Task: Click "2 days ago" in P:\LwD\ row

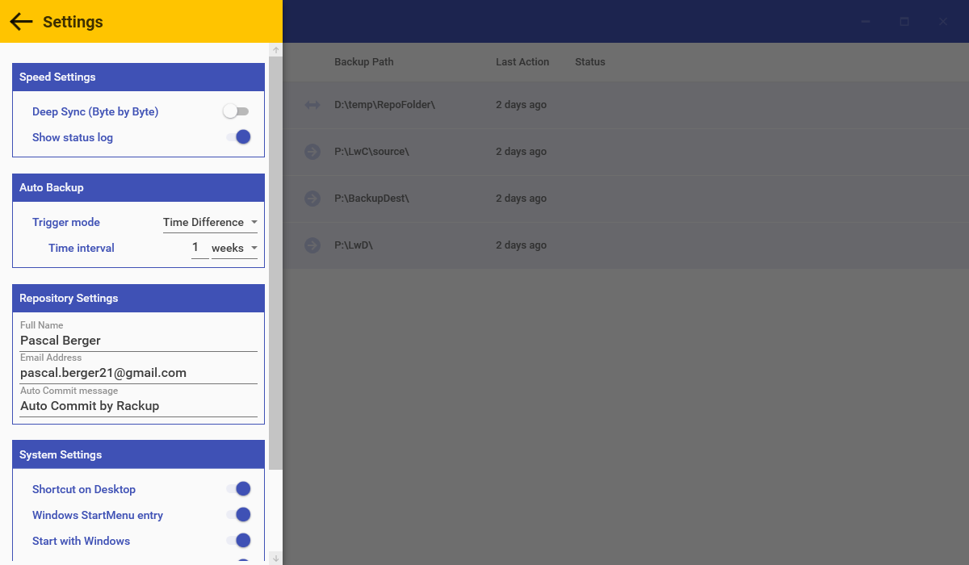Action: coord(521,245)
